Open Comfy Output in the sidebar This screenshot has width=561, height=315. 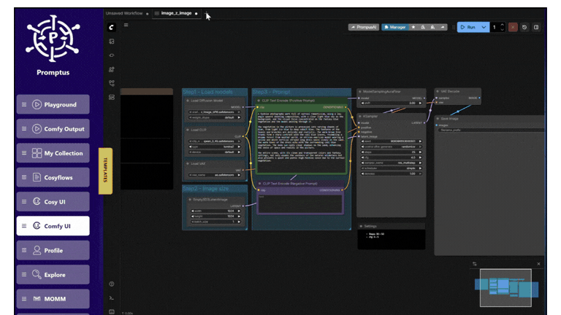53,128
